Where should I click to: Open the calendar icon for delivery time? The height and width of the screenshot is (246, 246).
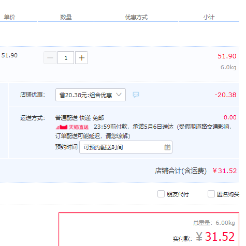[167, 147]
